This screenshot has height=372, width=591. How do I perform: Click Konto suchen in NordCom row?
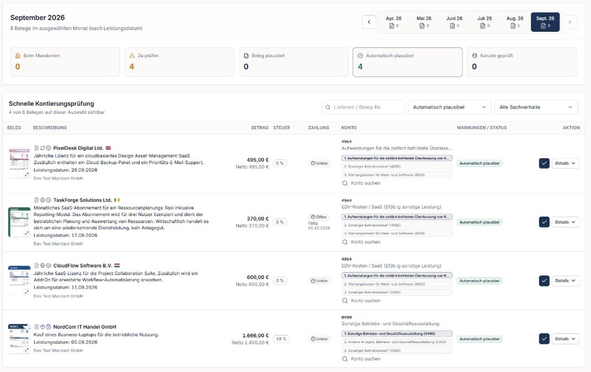coord(361,359)
